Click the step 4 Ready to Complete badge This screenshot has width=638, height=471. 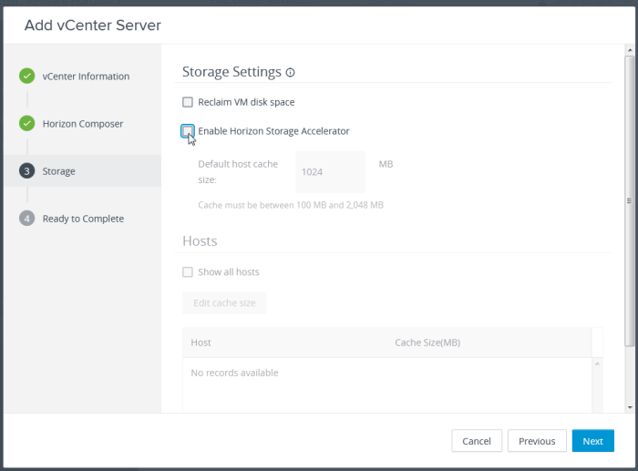[26, 219]
